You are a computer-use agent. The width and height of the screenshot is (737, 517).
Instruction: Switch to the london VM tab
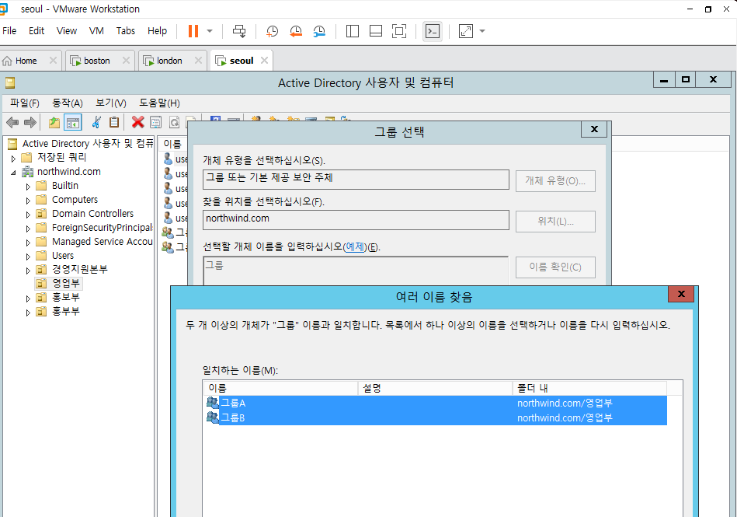169,61
